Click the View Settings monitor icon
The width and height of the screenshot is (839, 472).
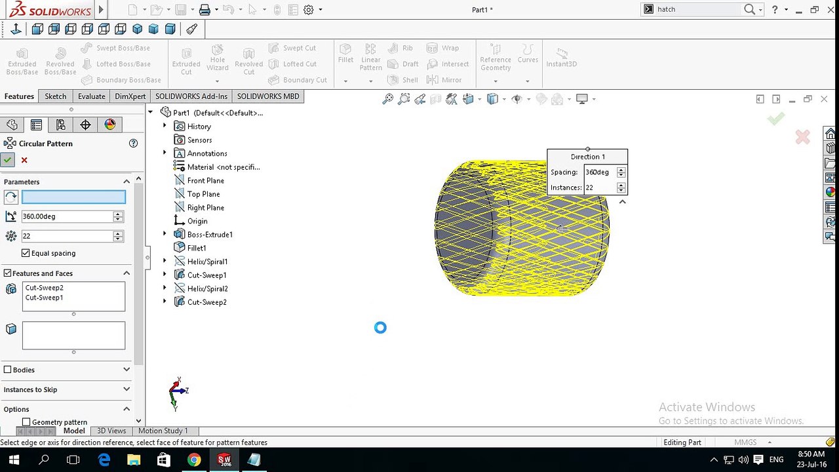(x=581, y=99)
